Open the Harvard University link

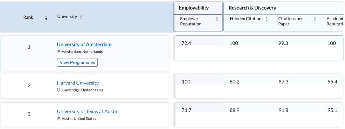coord(78,83)
